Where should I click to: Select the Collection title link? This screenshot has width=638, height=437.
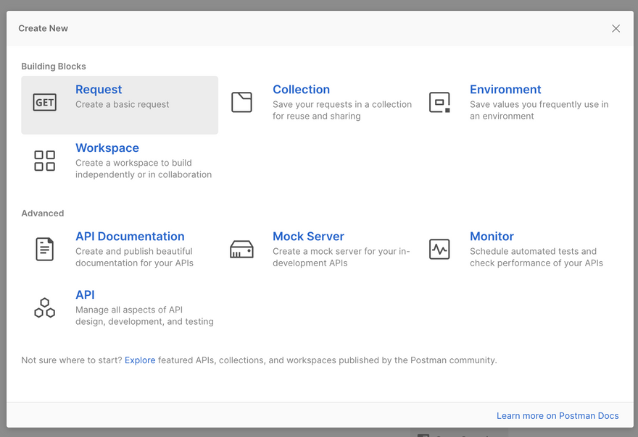tap(301, 90)
